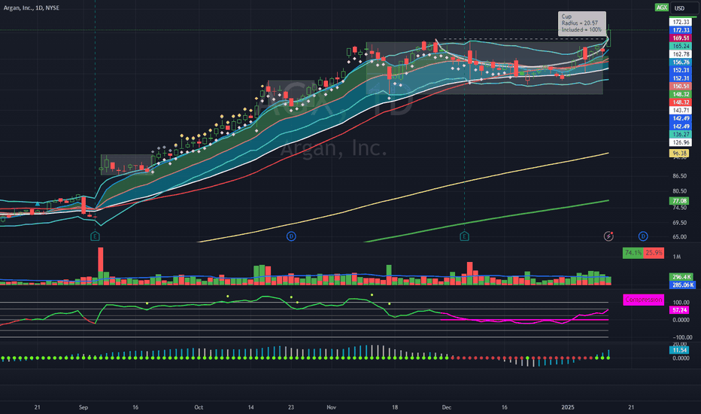Click the magenta Compression label
701x414 pixels.
[x=643, y=300]
